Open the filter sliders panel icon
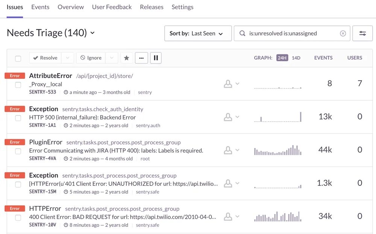The image size is (376, 234). [x=362, y=34]
